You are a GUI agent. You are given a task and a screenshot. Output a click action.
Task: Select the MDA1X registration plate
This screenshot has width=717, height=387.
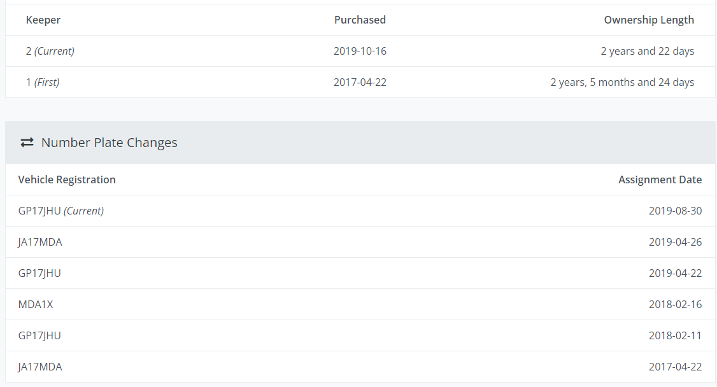tap(36, 304)
